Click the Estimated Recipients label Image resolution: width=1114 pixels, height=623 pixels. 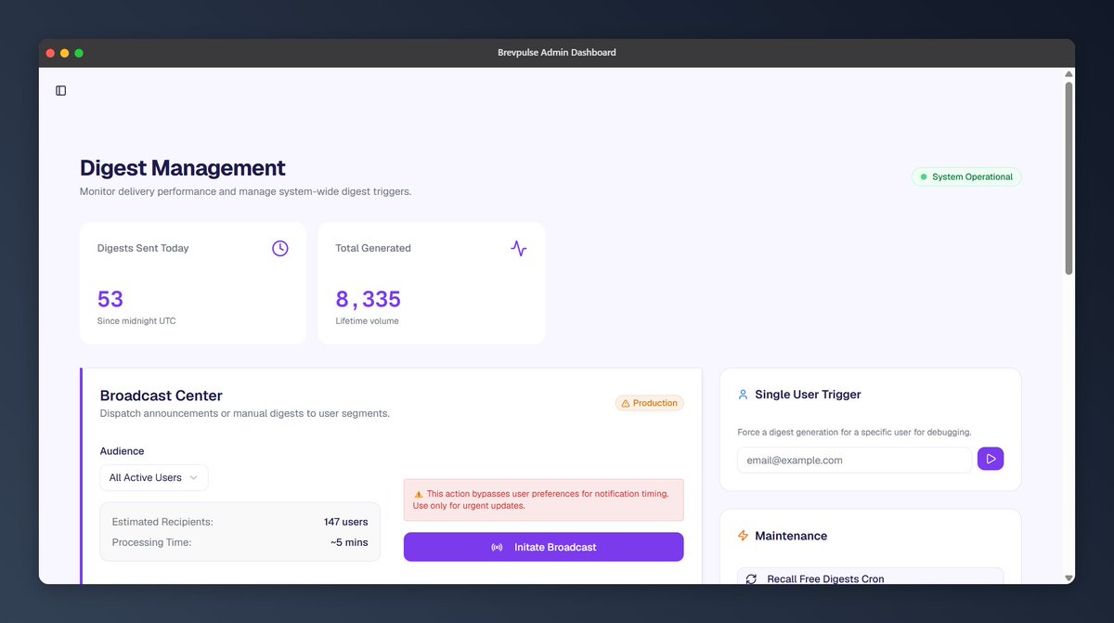[x=162, y=522]
